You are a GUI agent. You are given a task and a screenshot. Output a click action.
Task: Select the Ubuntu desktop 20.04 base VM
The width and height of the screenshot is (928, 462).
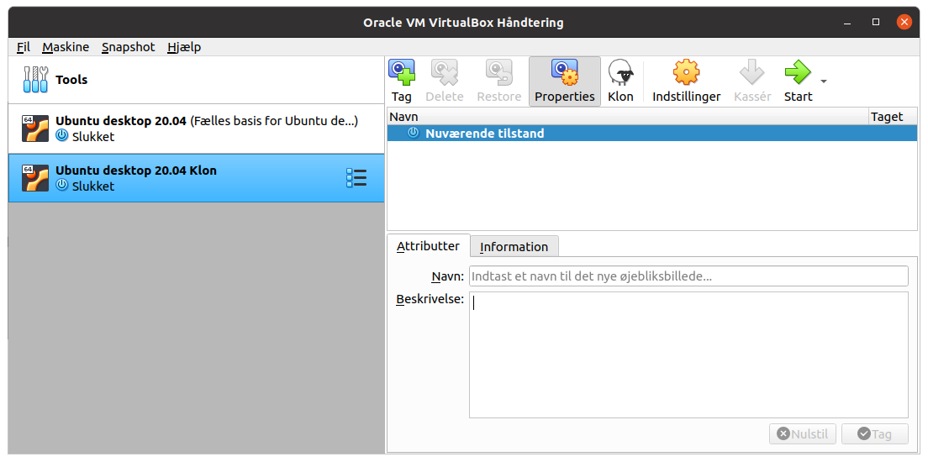(196, 129)
